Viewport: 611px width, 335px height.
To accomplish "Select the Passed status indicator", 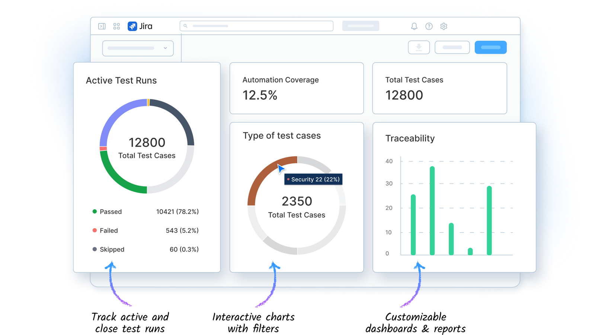I will coord(94,211).
